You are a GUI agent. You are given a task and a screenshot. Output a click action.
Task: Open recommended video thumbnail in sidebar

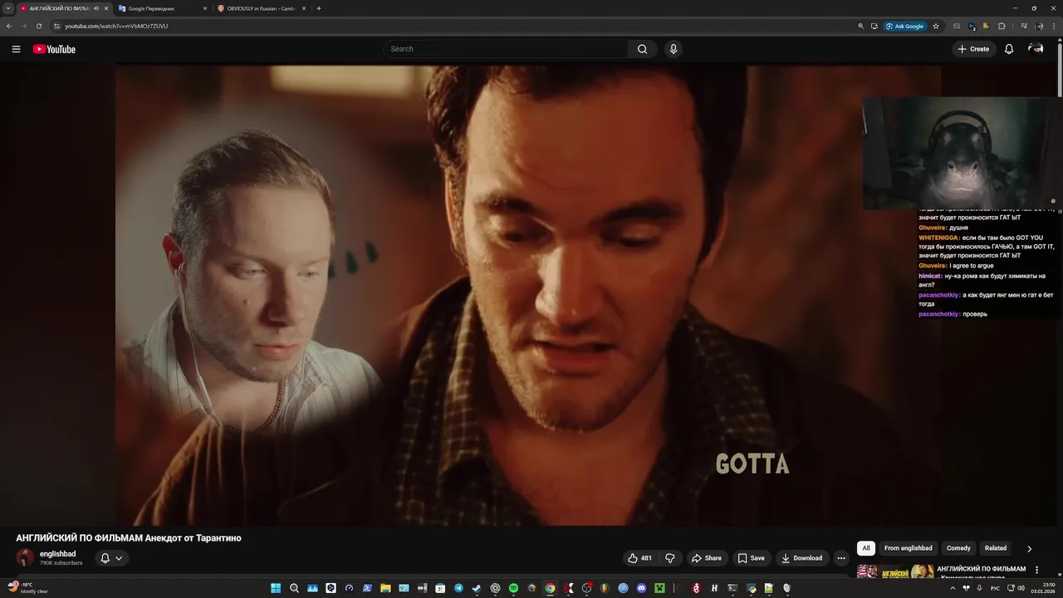(x=895, y=571)
